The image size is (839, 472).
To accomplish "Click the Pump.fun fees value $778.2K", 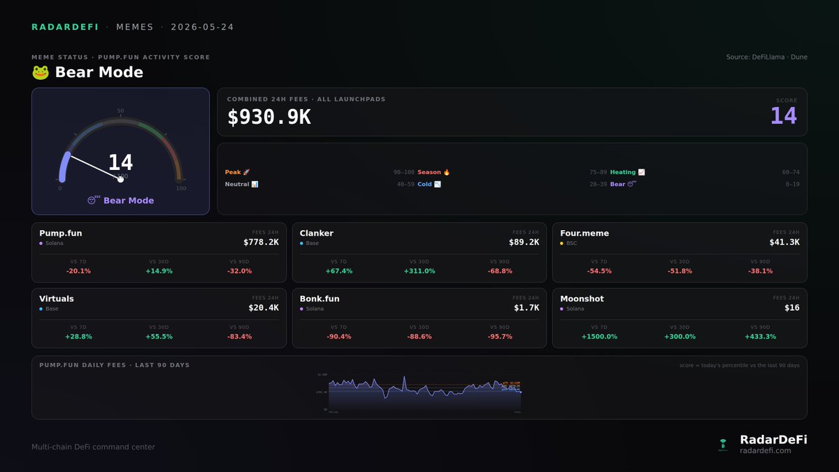I will [261, 242].
